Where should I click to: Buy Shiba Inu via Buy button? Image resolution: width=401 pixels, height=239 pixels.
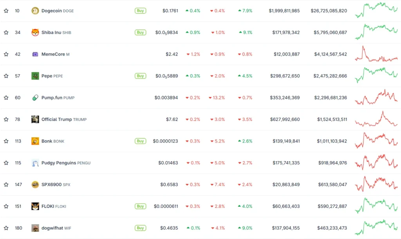coord(141,32)
